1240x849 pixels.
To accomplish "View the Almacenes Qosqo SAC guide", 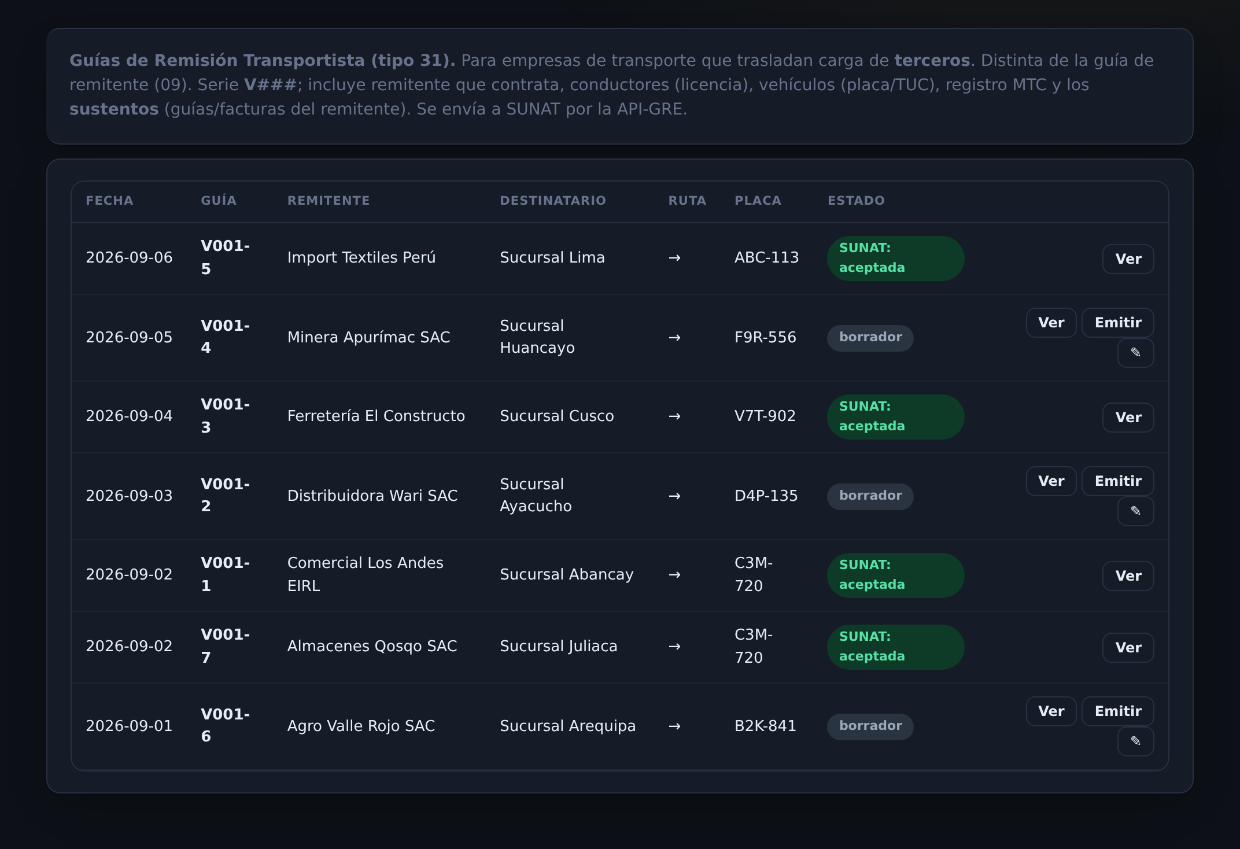I will click(1128, 648).
